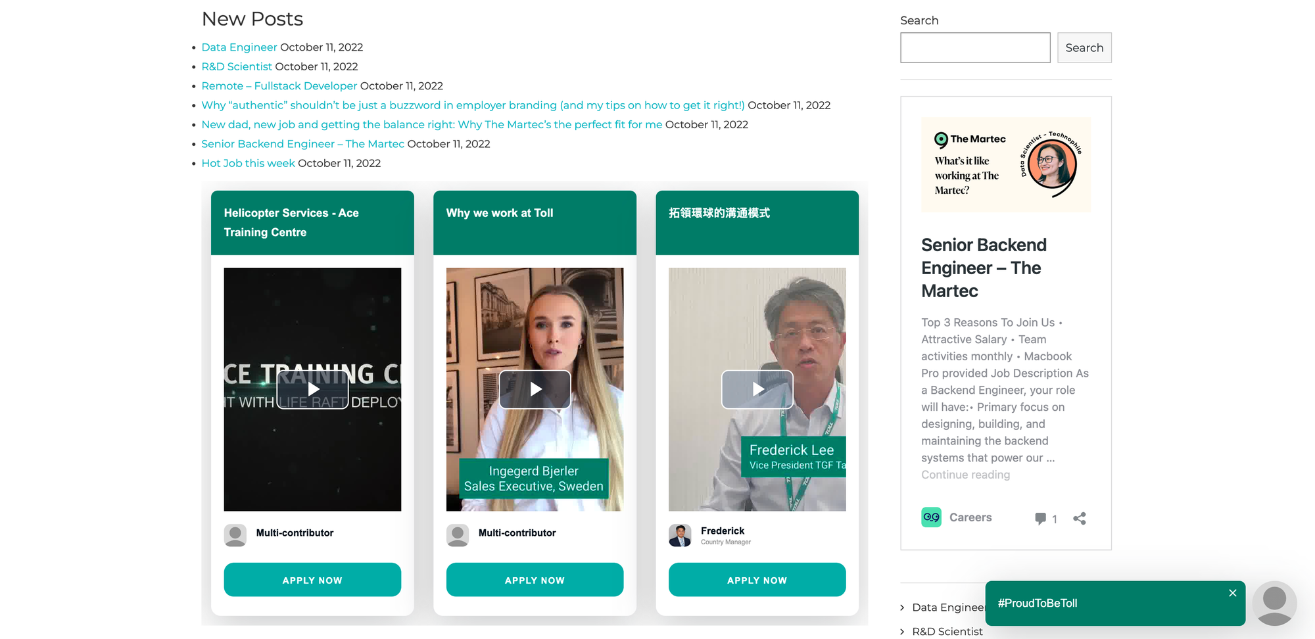
Task: Close the #ProudToBeToll popup
Action: click(1232, 593)
